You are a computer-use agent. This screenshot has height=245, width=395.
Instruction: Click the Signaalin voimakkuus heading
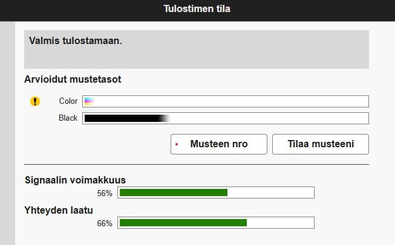click(75, 180)
